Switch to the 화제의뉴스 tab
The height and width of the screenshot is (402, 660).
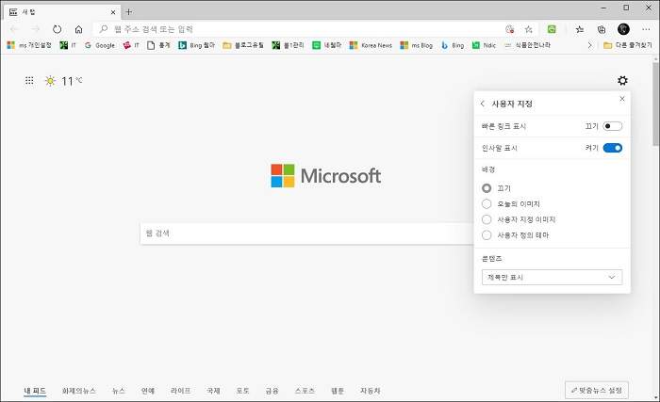[x=78, y=391]
